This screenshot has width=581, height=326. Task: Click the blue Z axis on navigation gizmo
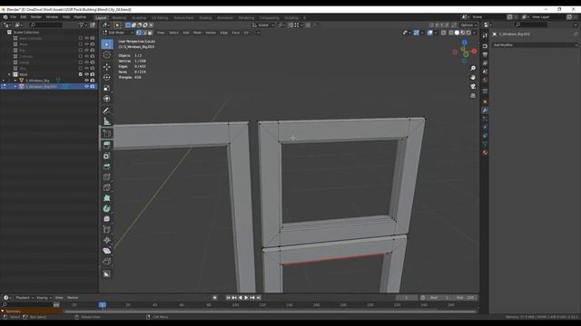[464, 43]
